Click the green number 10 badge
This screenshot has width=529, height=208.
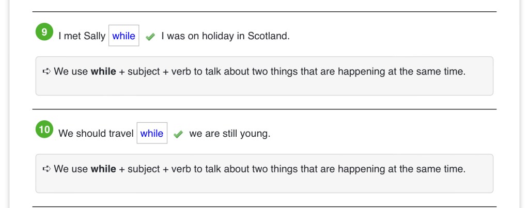(x=44, y=130)
